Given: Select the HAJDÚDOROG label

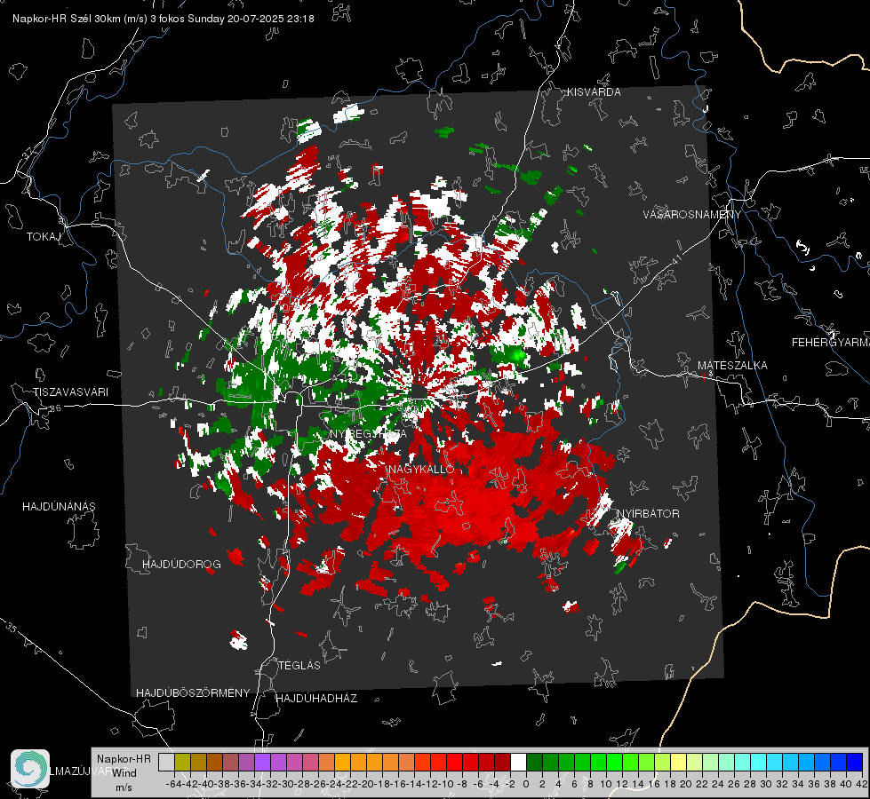Looking at the screenshot, I should (181, 565).
